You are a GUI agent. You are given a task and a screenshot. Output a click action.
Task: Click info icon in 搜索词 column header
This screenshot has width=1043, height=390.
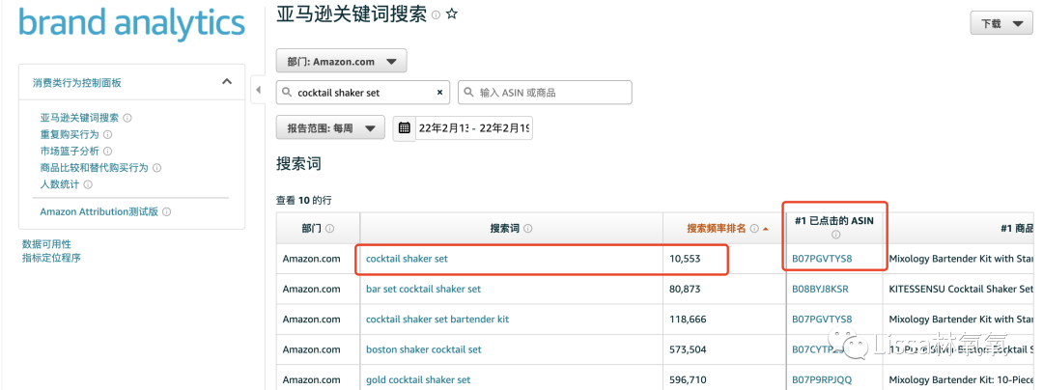point(528,229)
